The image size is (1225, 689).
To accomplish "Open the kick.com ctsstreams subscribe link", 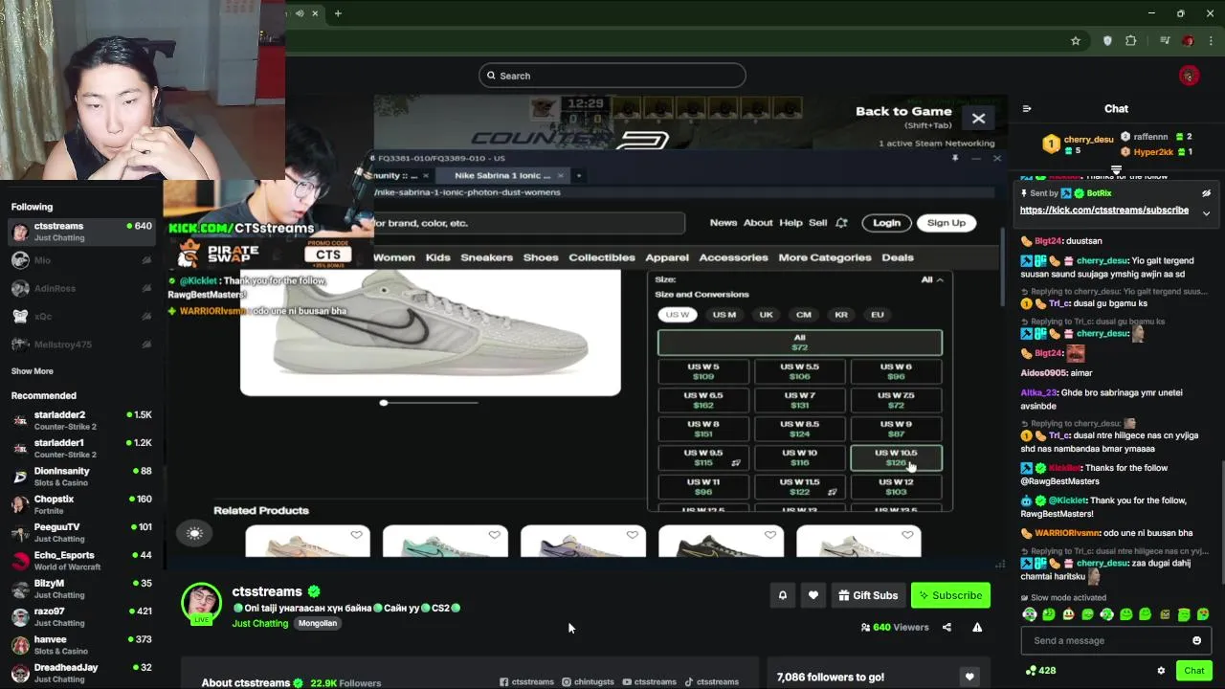I will [x=1104, y=210].
